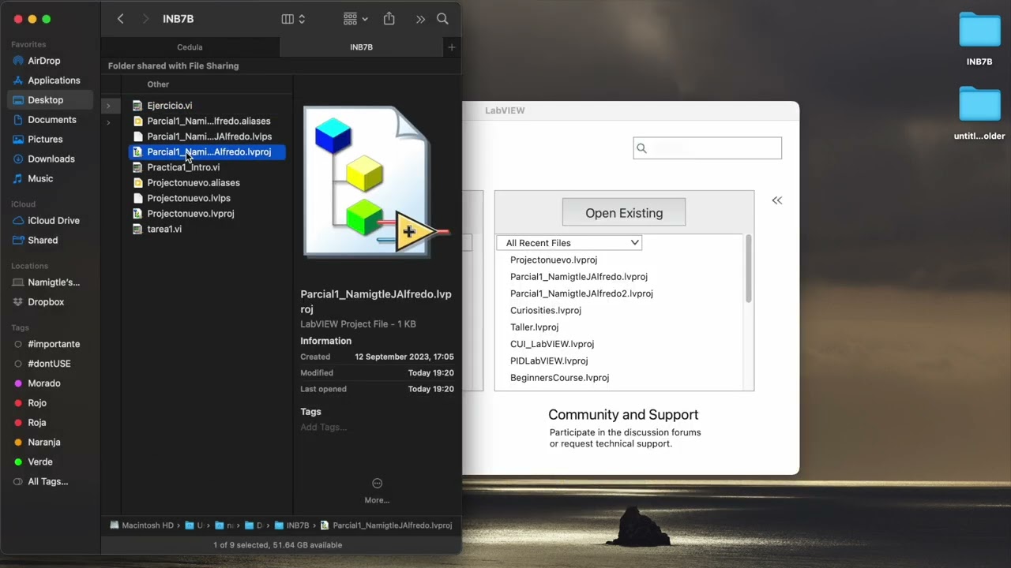This screenshot has height=568, width=1011.
Task: Click the More… actions button in preview
Action: click(x=377, y=490)
